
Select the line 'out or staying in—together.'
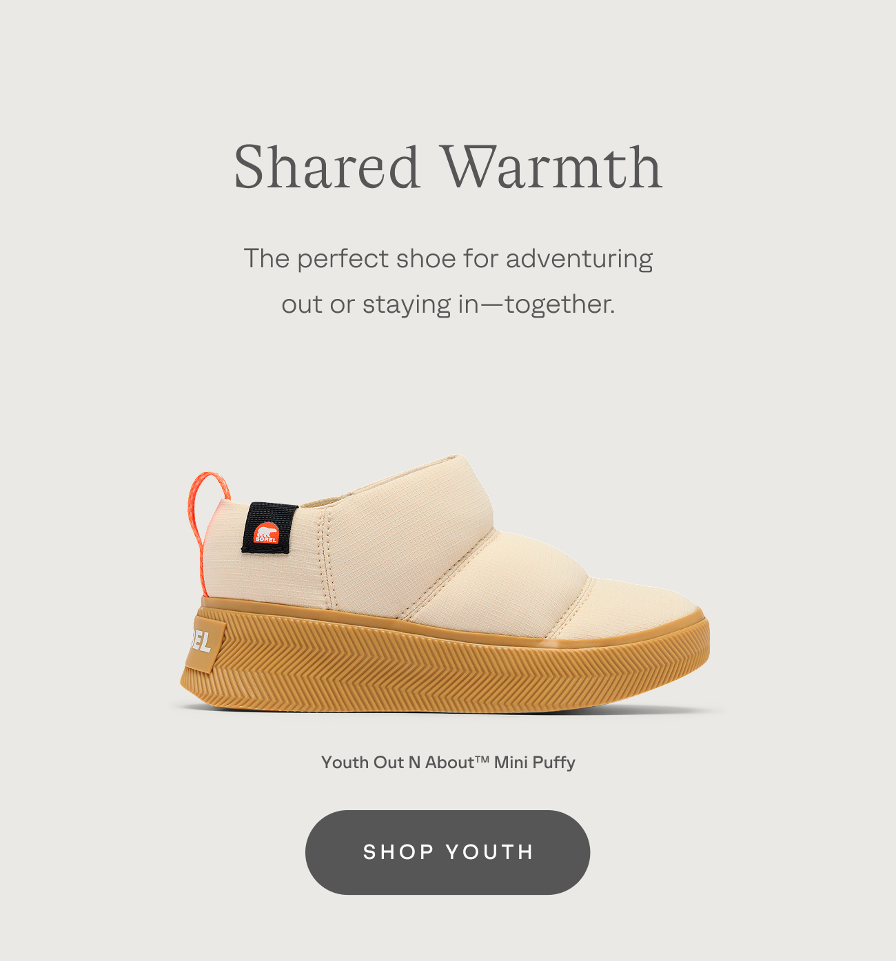click(448, 304)
